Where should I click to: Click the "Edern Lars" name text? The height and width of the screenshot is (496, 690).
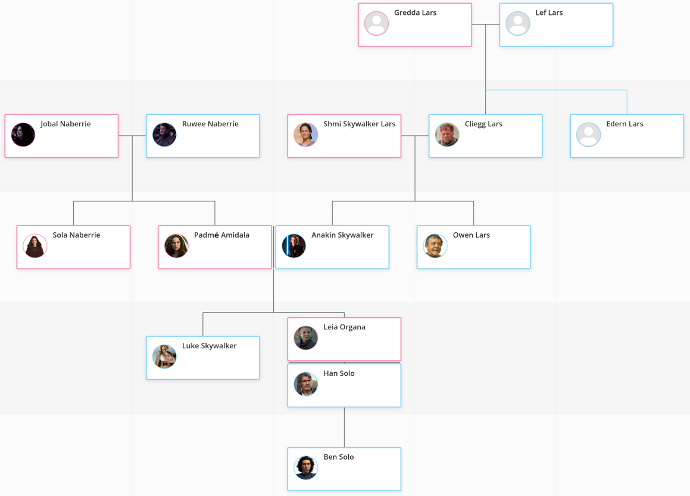click(x=625, y=124)
